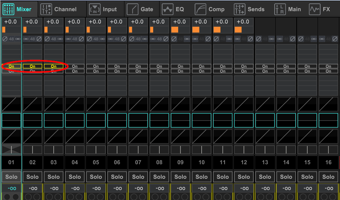Open the upper dynamics curve on channel 06
This screenshot has width=340, height=200.
click(117, 104)
